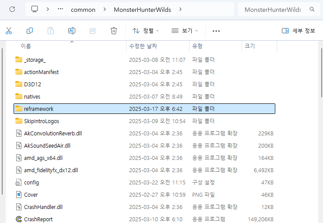Click the 구성 설정 type cell

204,182
